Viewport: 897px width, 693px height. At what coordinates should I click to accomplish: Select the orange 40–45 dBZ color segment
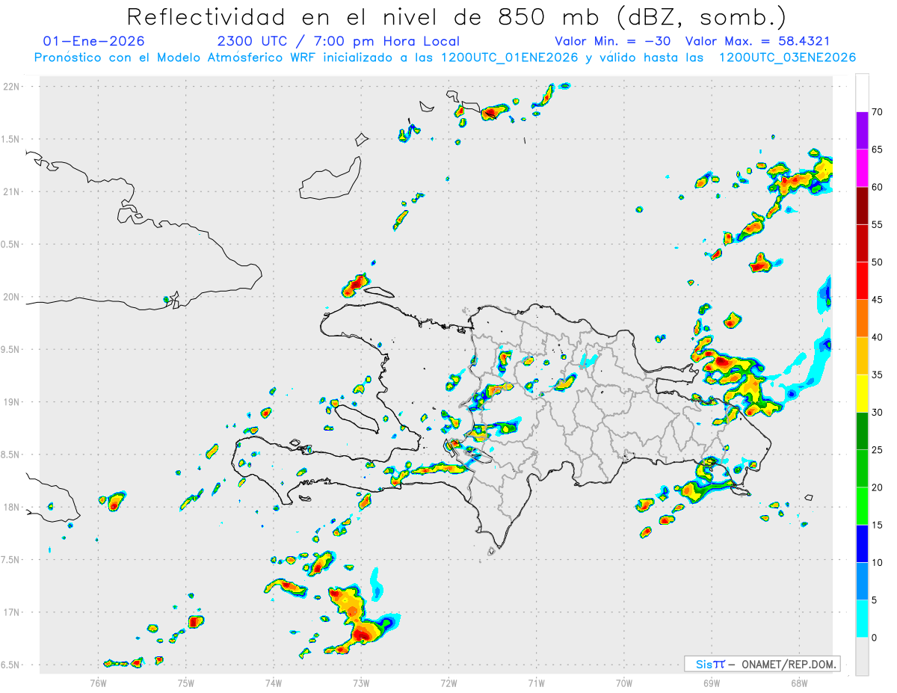[x=862, y=318]
